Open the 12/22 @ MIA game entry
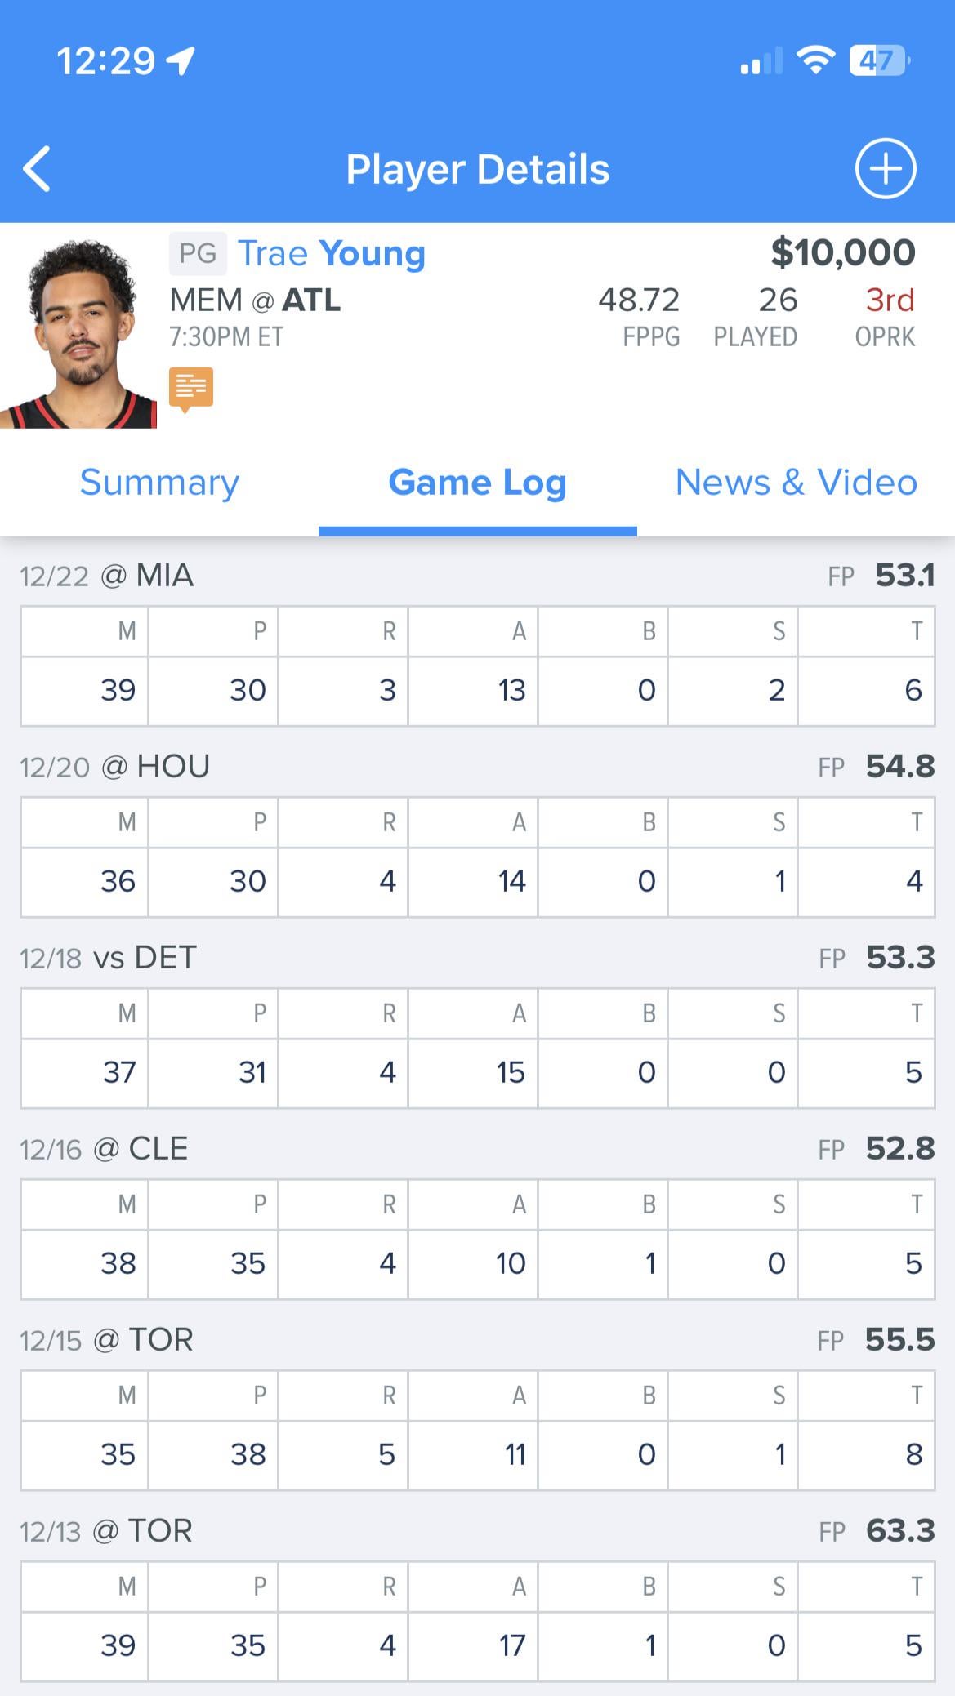The height and width of the screenshot is (1696, 955). click(x=107, y=576)
